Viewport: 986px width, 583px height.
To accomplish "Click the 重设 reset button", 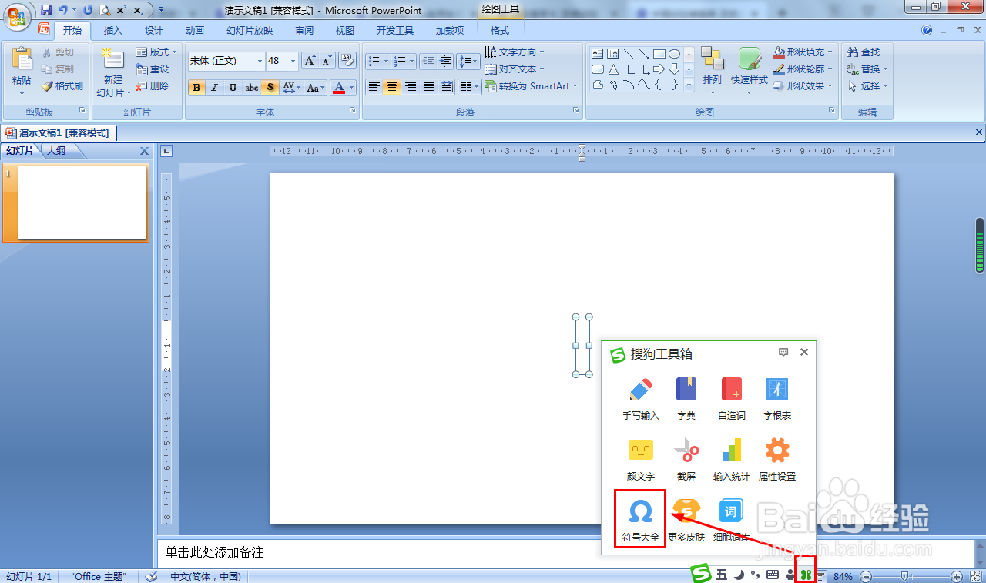I will point(153,69).
